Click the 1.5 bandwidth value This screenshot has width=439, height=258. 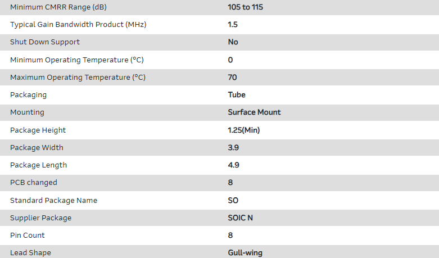point(233,24)
